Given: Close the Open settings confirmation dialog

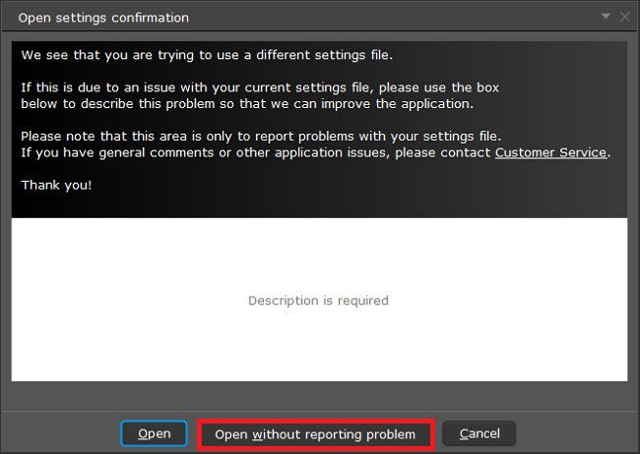Looking at the screenshot, I should point(624,17).
